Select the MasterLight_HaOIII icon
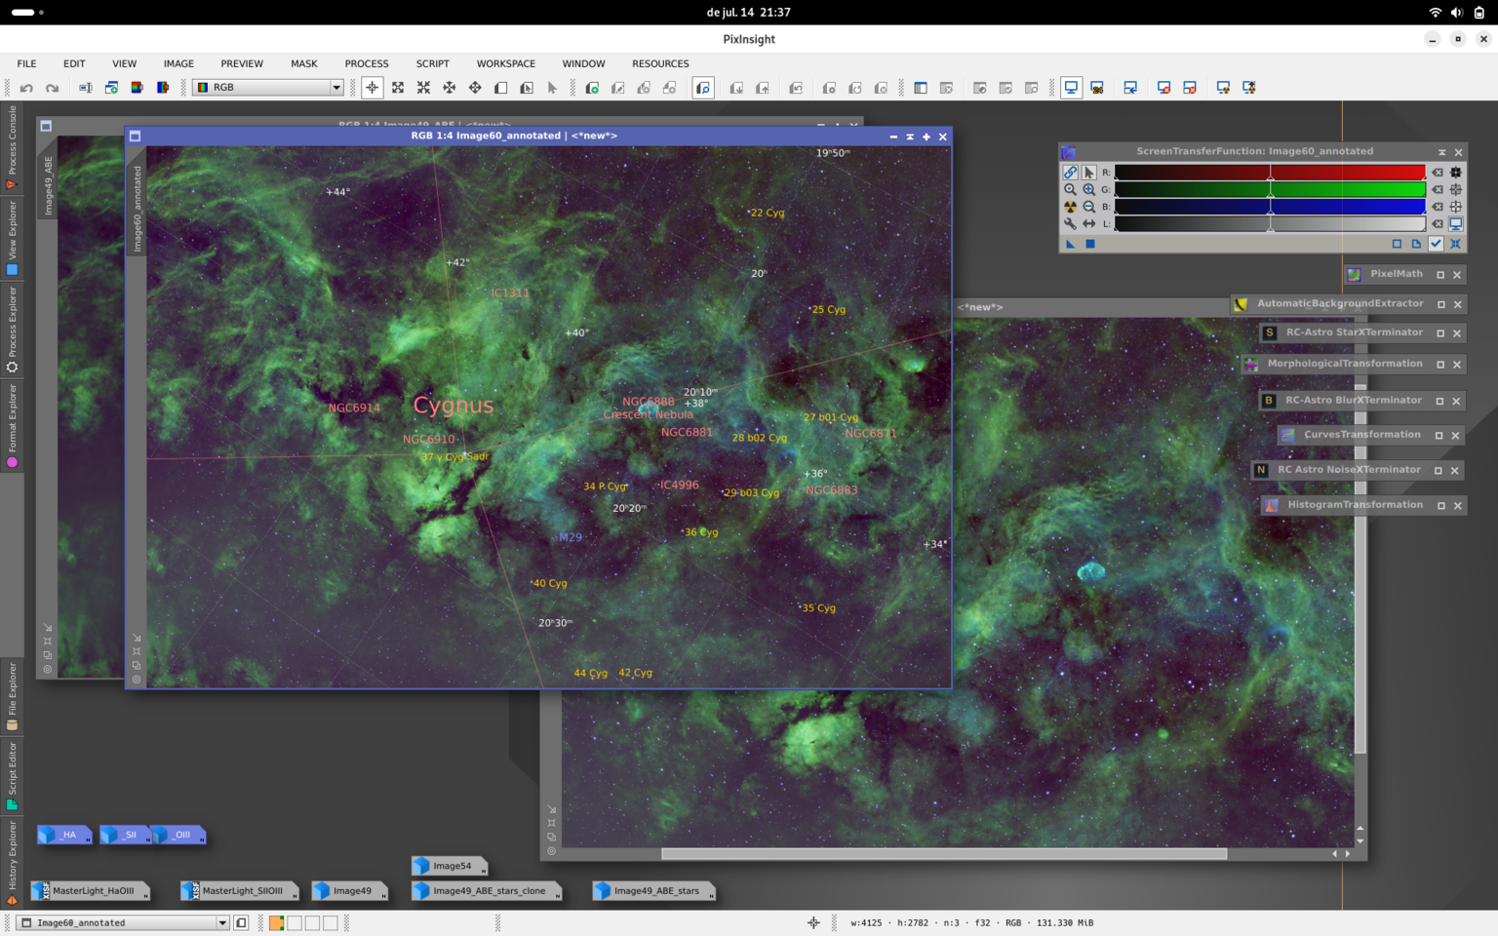 (x=90, y=891)
